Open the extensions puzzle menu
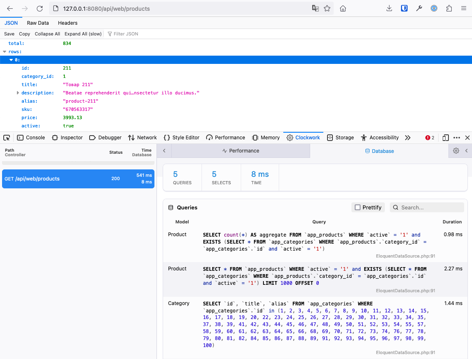472x359 pixels. 449,8
